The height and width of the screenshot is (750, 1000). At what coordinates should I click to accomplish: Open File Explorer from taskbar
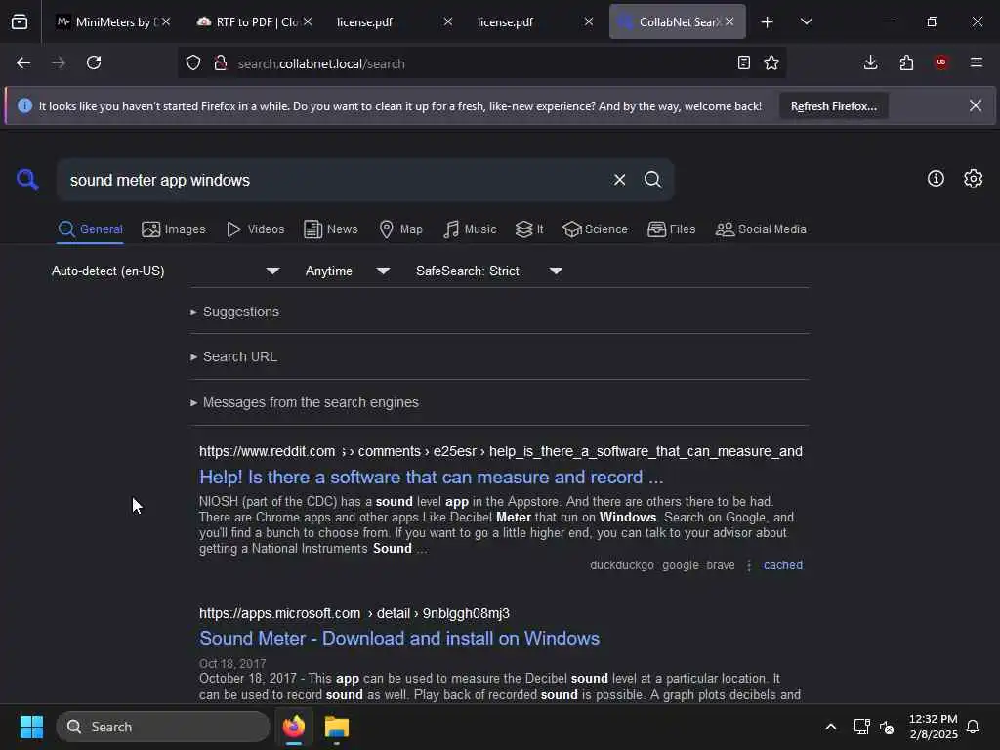pos(336,727)
